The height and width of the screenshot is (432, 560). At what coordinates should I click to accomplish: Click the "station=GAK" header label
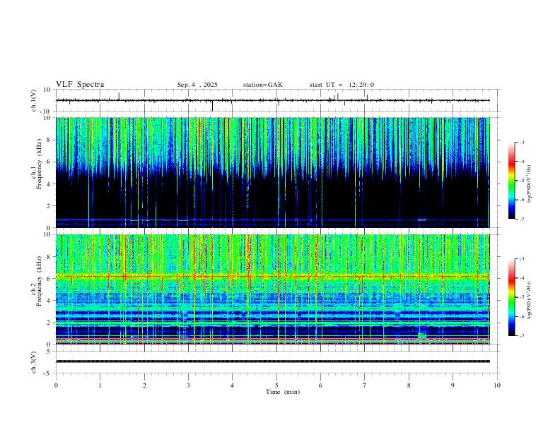tap(262, 85)
